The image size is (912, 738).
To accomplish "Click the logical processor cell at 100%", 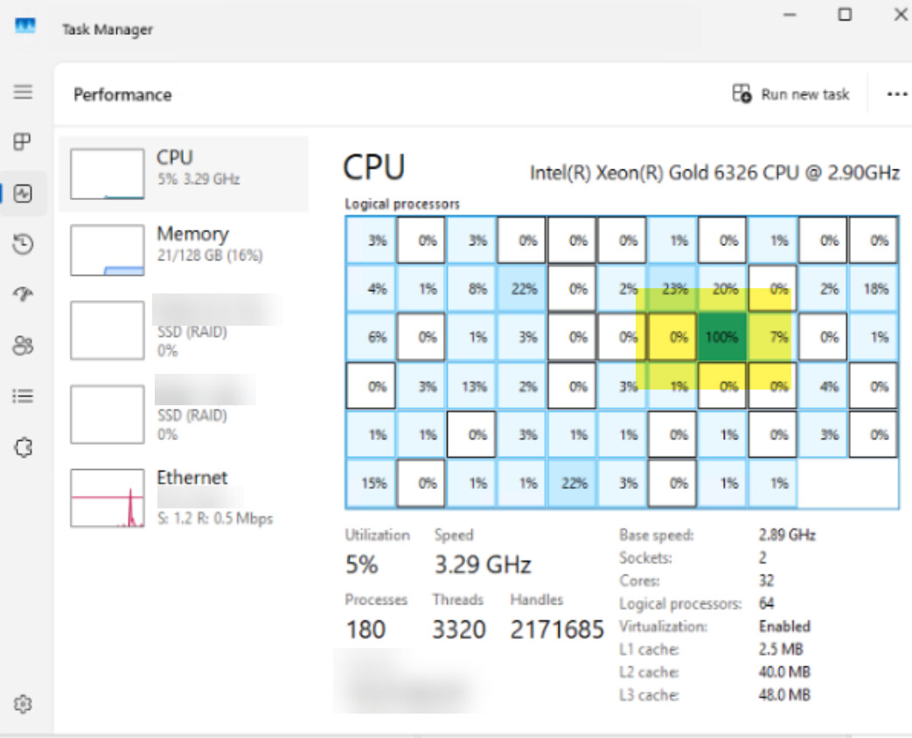I will [x=721, y=337].
